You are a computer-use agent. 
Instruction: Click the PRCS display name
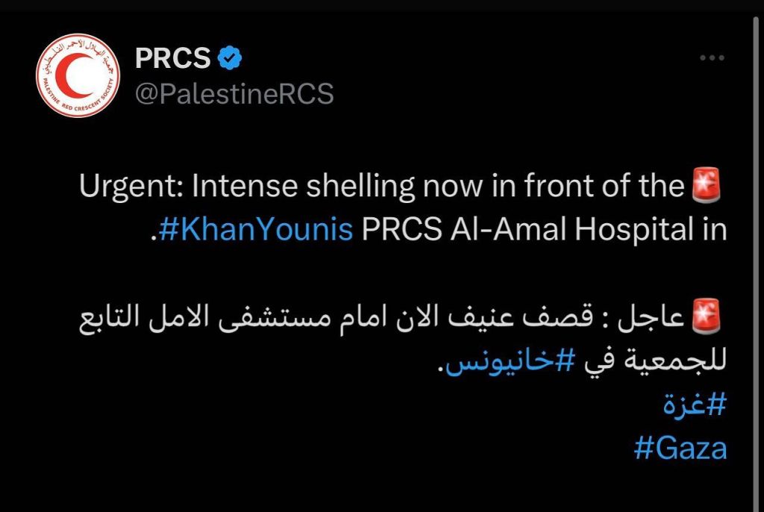(173, 58)
